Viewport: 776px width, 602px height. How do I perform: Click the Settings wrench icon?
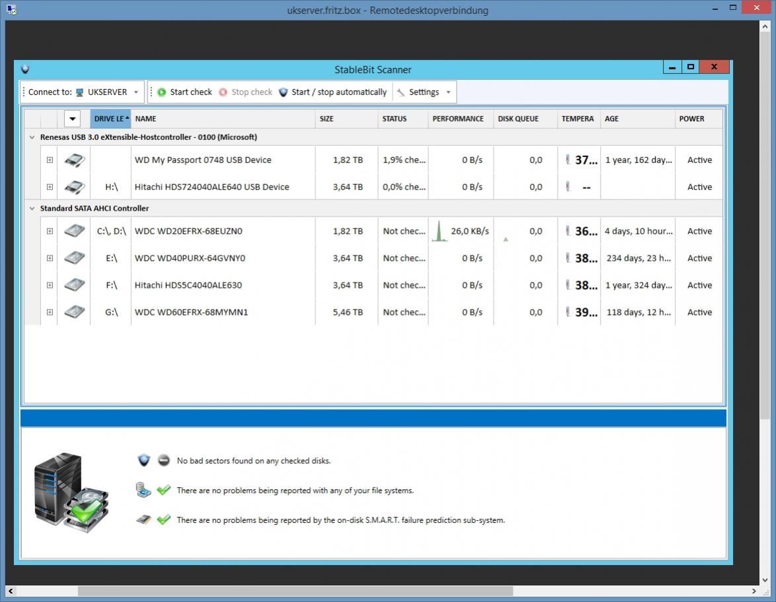pos(401,92)
